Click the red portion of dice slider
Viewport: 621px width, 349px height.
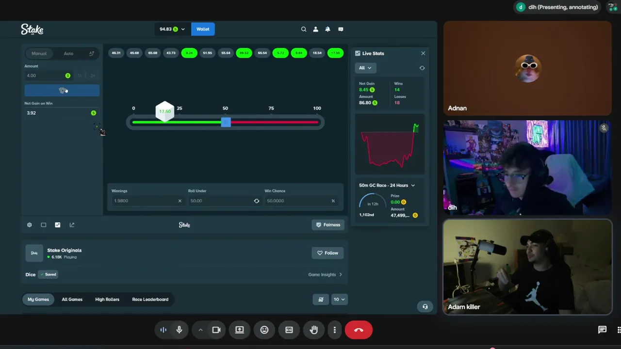coord(275,122)
